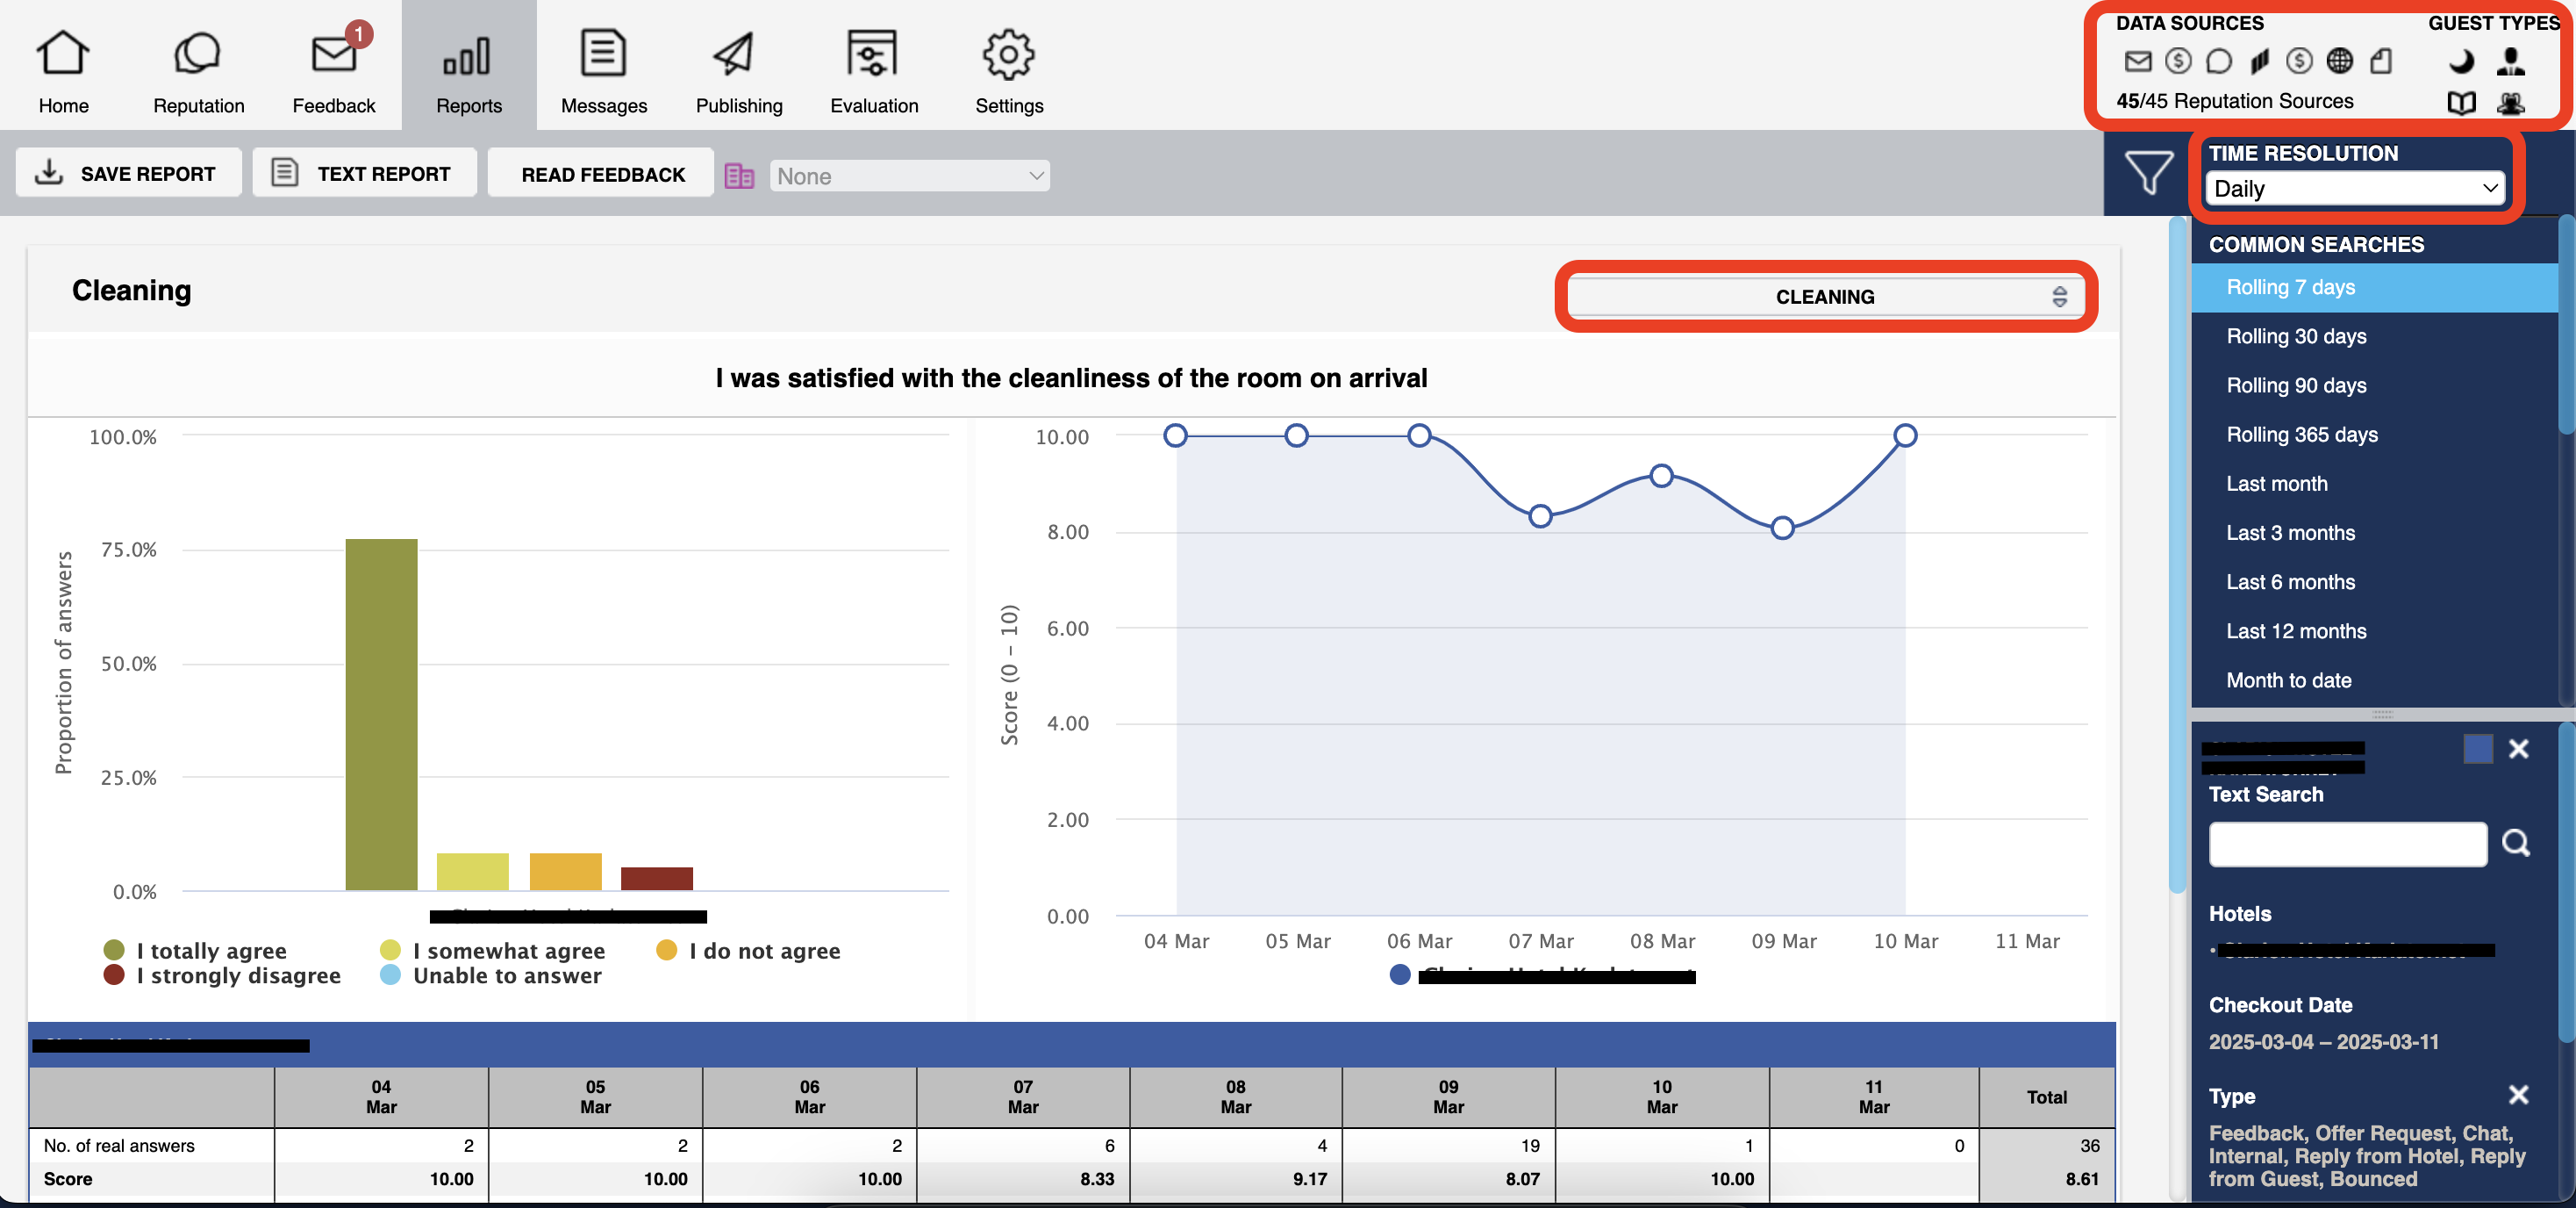
Task: Click the Text Search magnifier icon
Action: (2516, 844)
